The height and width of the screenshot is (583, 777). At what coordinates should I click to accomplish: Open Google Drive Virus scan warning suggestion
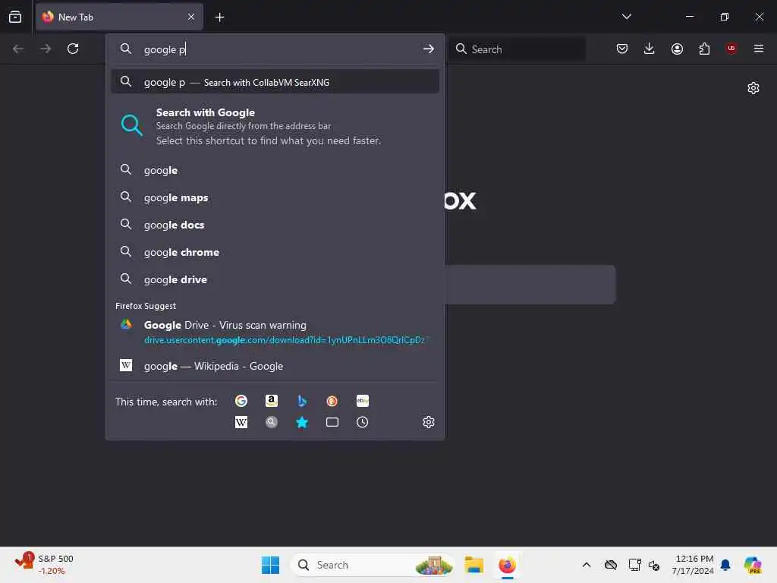275,332
